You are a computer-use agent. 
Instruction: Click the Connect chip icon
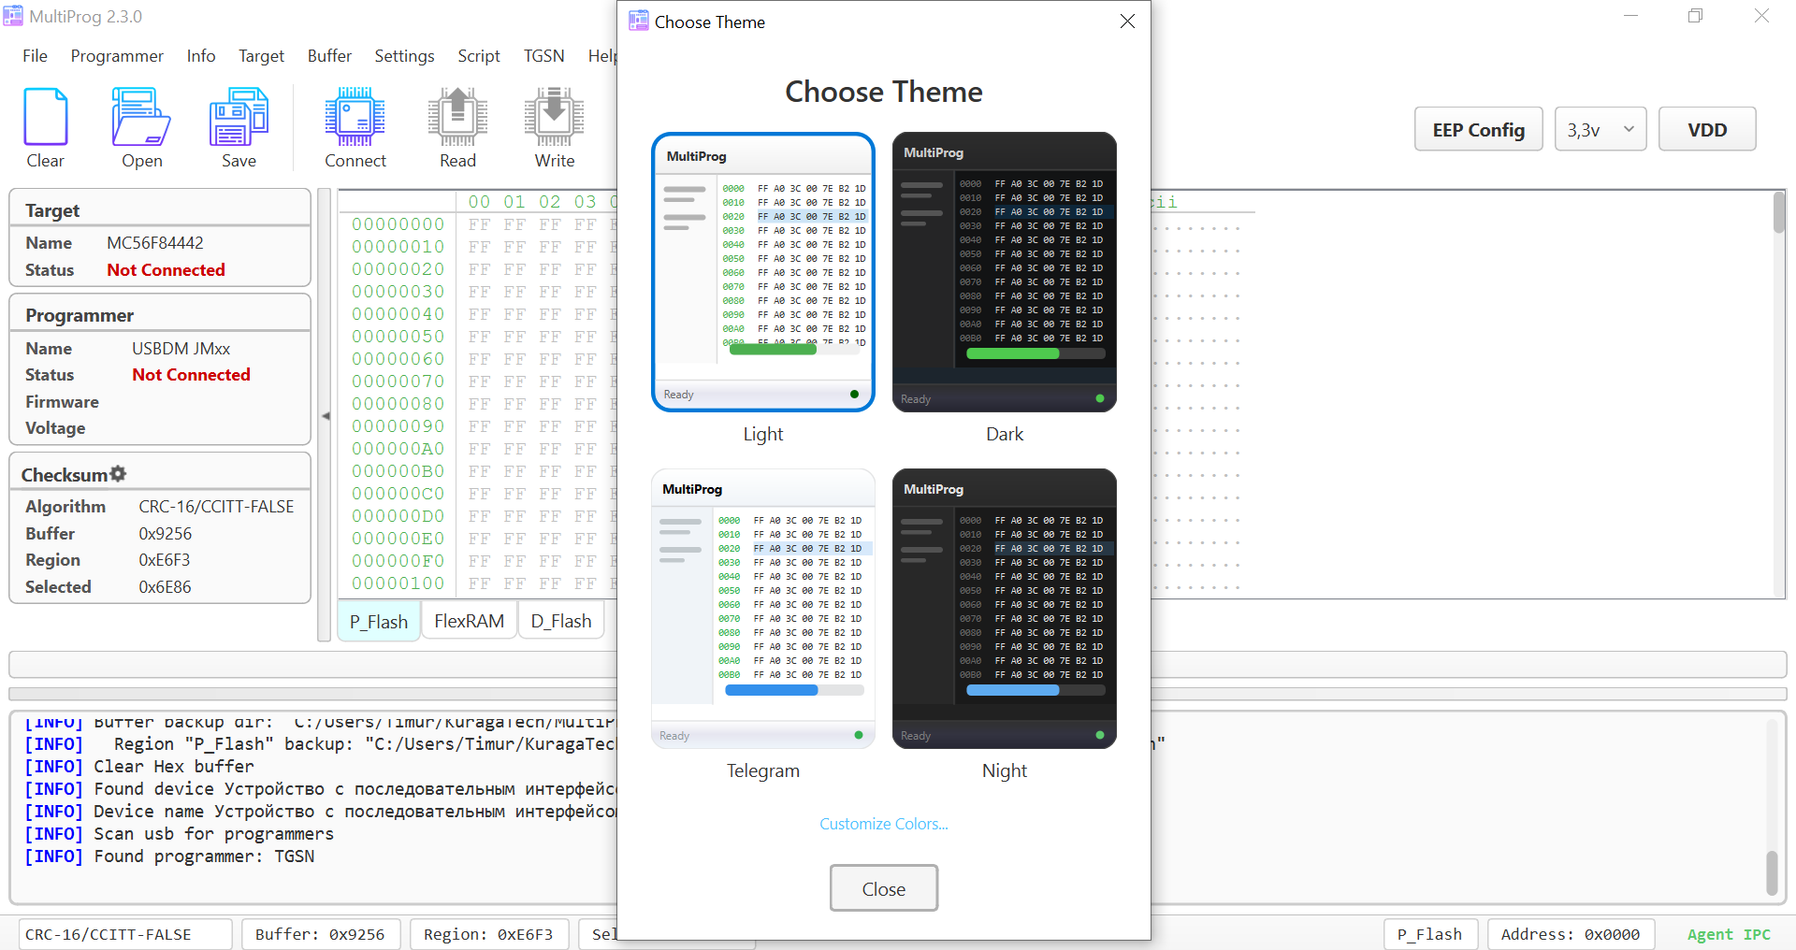[355, 117]
